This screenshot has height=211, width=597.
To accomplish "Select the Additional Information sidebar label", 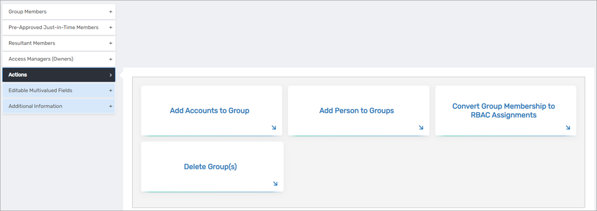I will 35,106.
